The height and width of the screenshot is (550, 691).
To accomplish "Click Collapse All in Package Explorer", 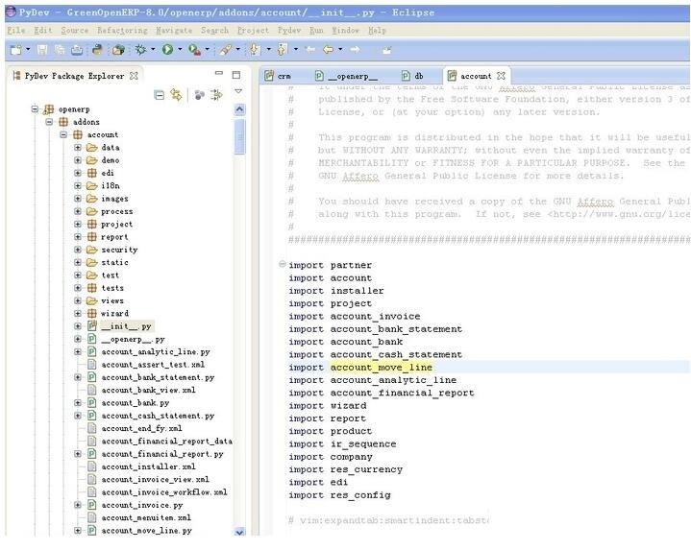I will (x=160, y=95).
